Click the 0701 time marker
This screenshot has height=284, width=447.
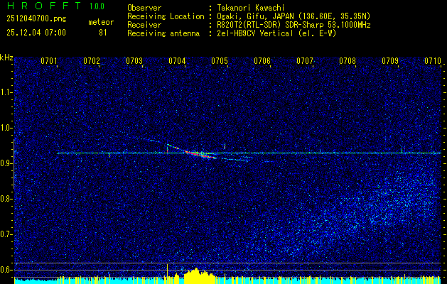point(49,62)
